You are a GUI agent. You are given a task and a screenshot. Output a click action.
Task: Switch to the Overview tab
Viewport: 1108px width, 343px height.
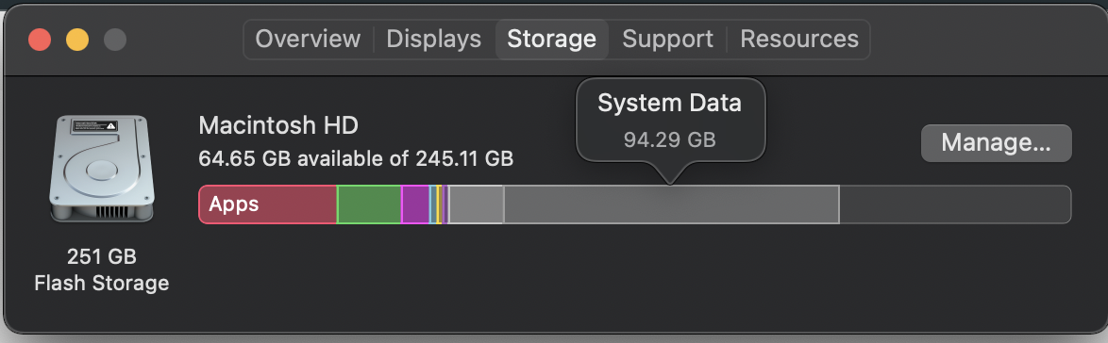click(308, 39)
